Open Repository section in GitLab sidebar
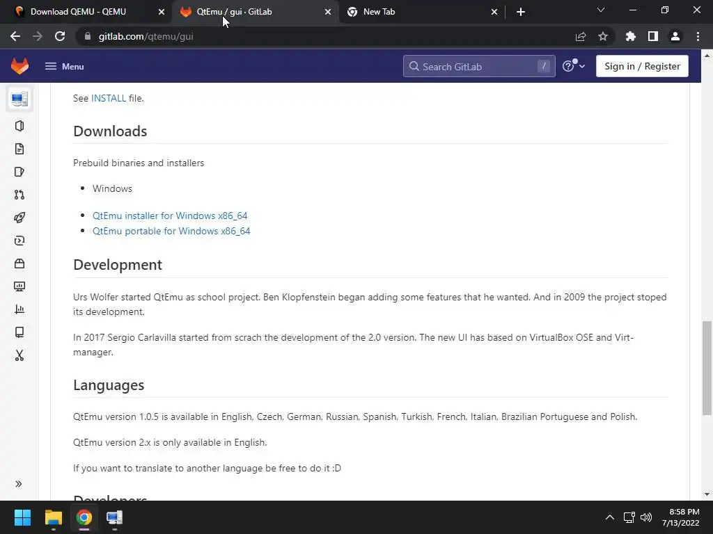 click(19, 149)
